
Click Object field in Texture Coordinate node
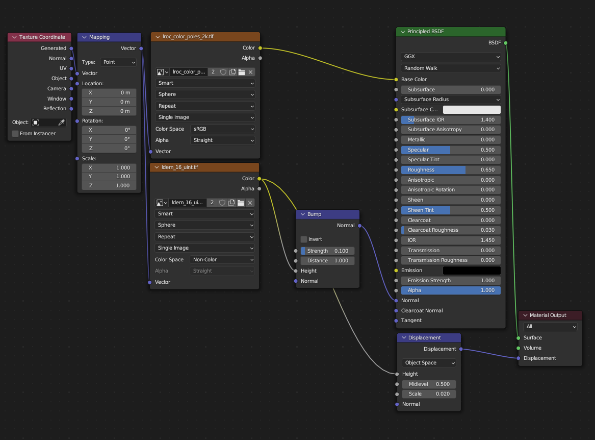point(48,123)
